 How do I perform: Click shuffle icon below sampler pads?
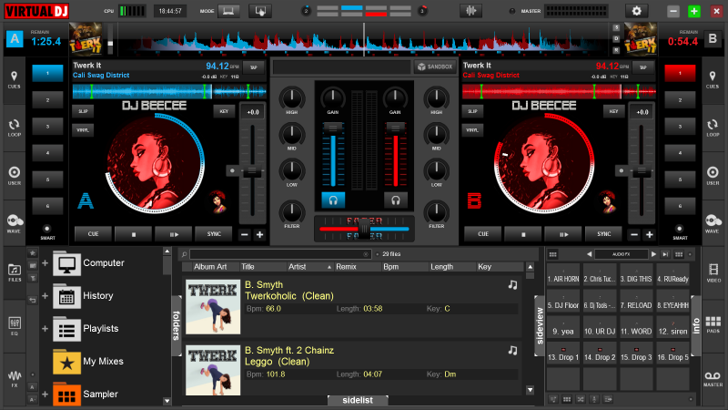tap(581, 399)
